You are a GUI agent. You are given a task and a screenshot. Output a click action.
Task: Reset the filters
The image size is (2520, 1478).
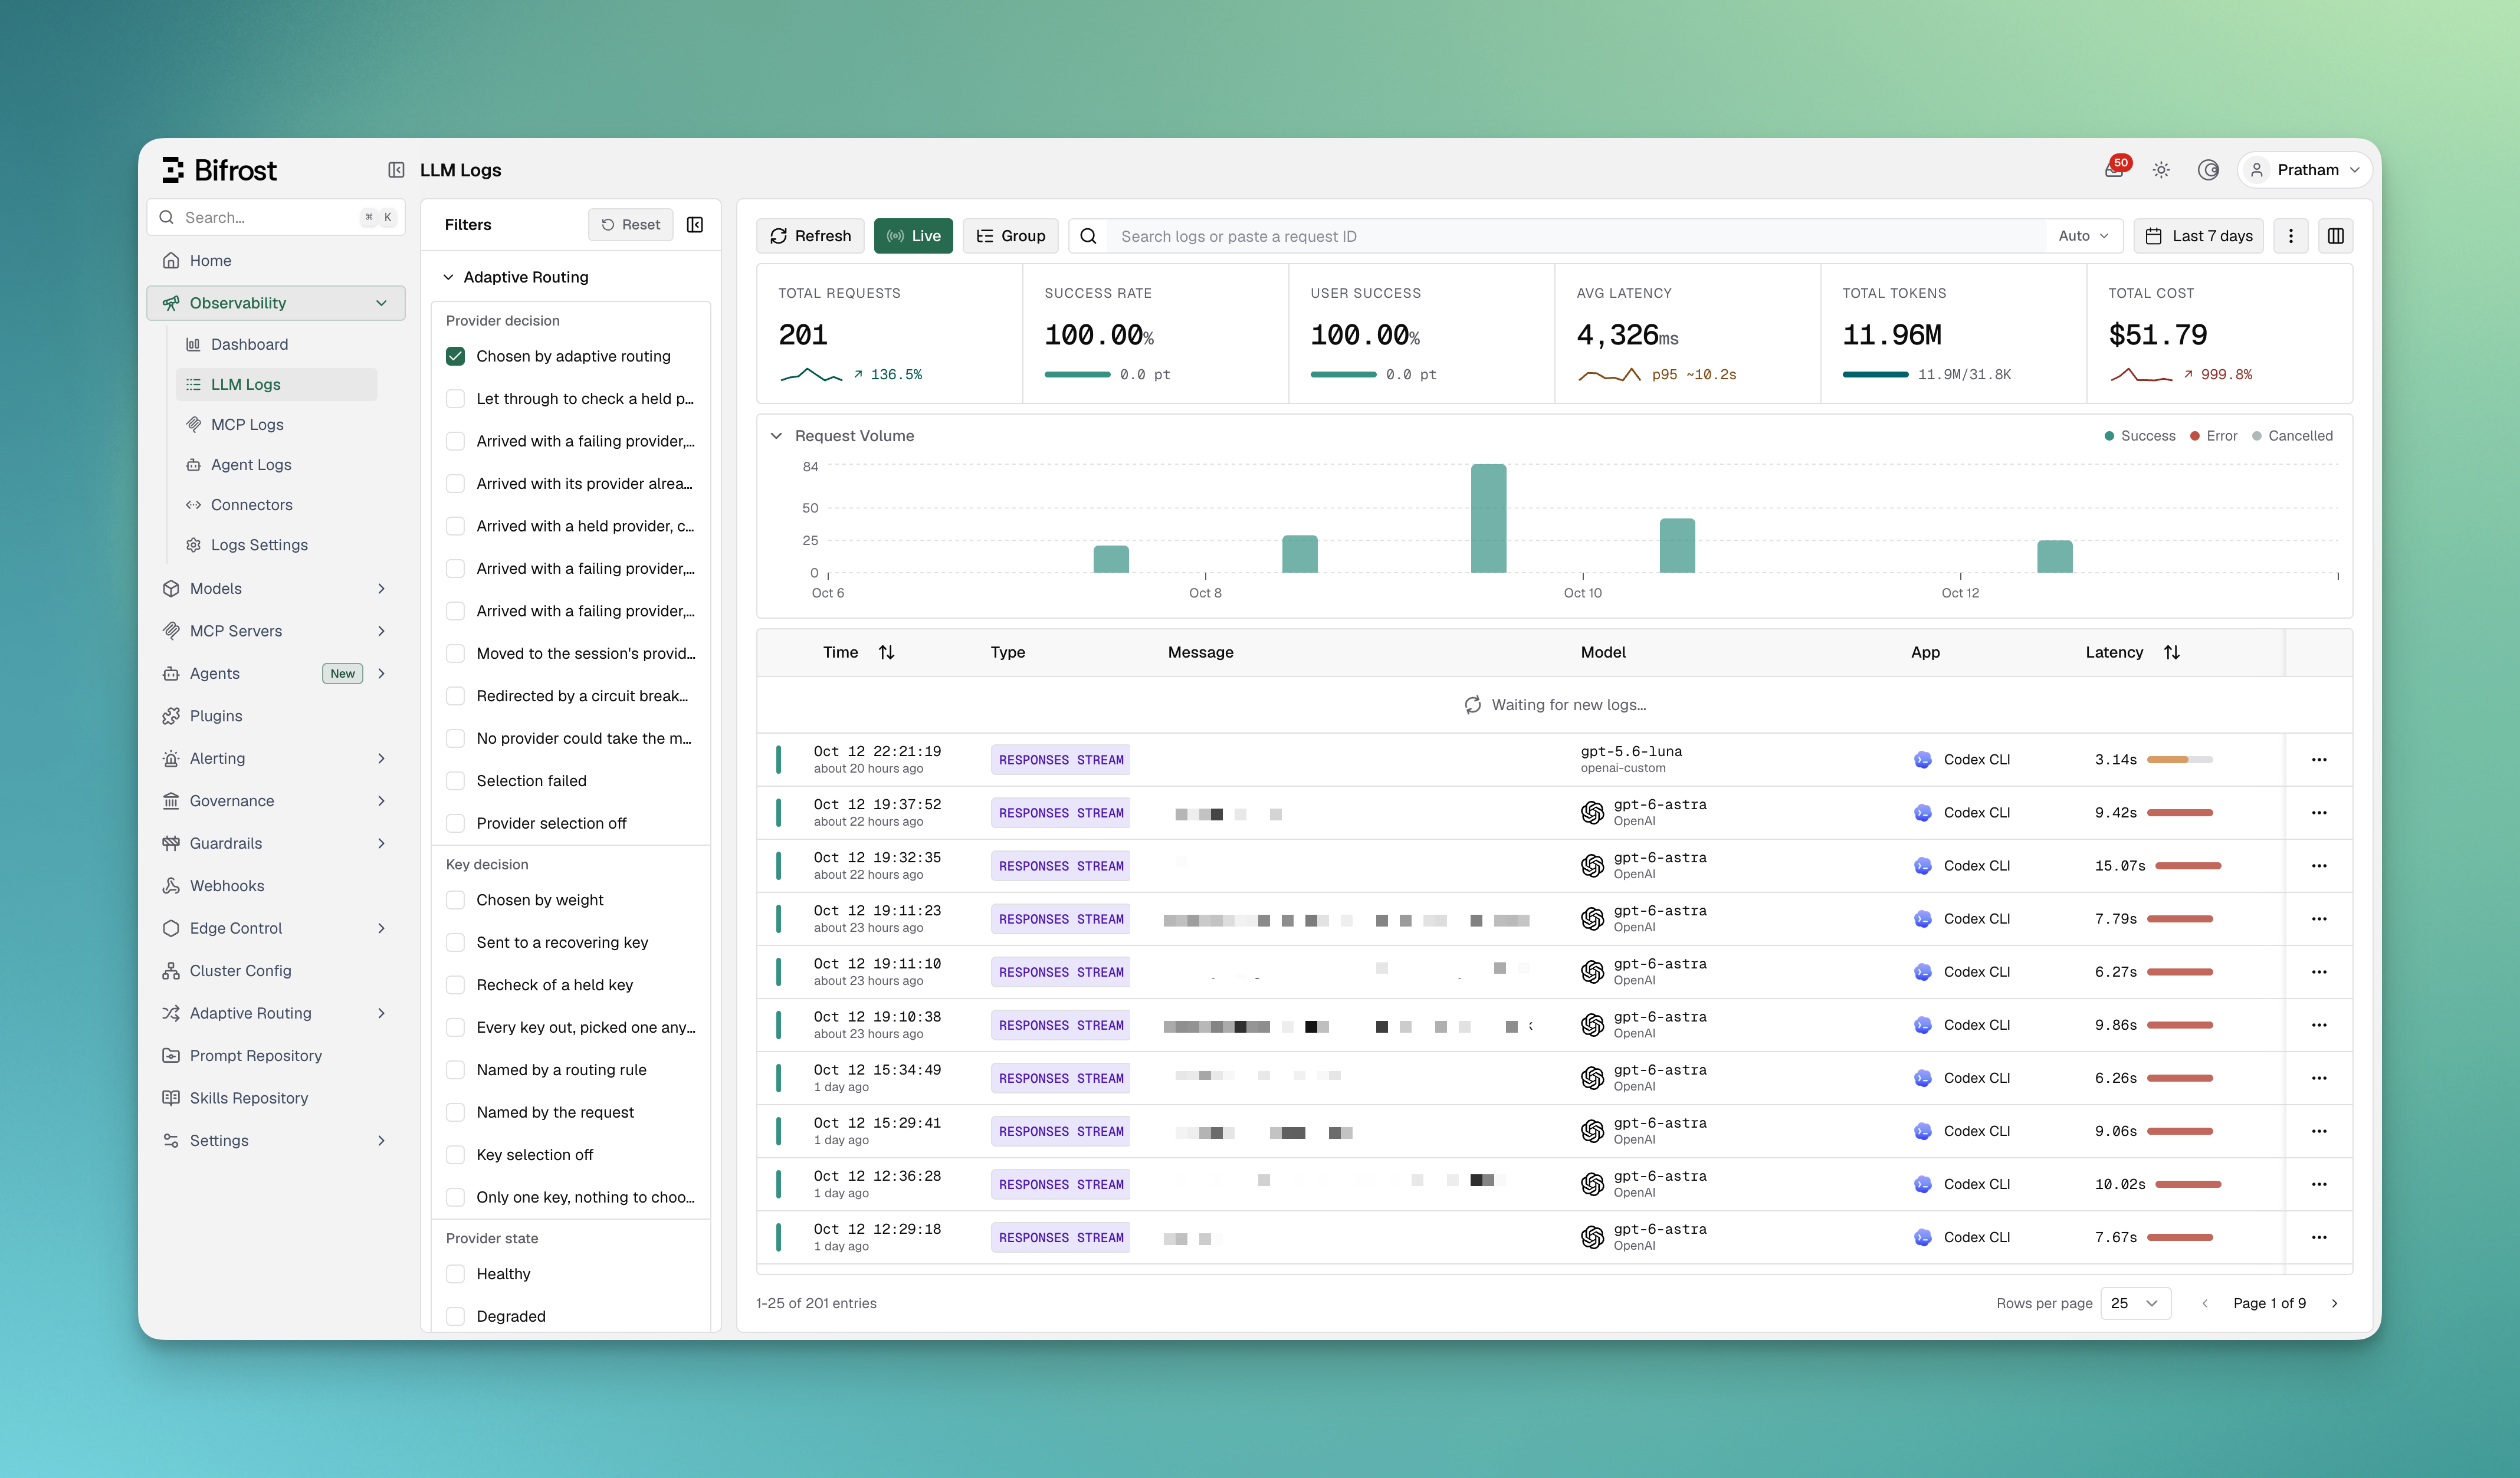(631, 224)
